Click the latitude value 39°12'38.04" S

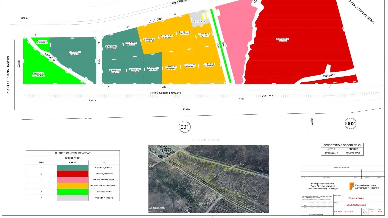pyautogui.click(x=331, y=153)
